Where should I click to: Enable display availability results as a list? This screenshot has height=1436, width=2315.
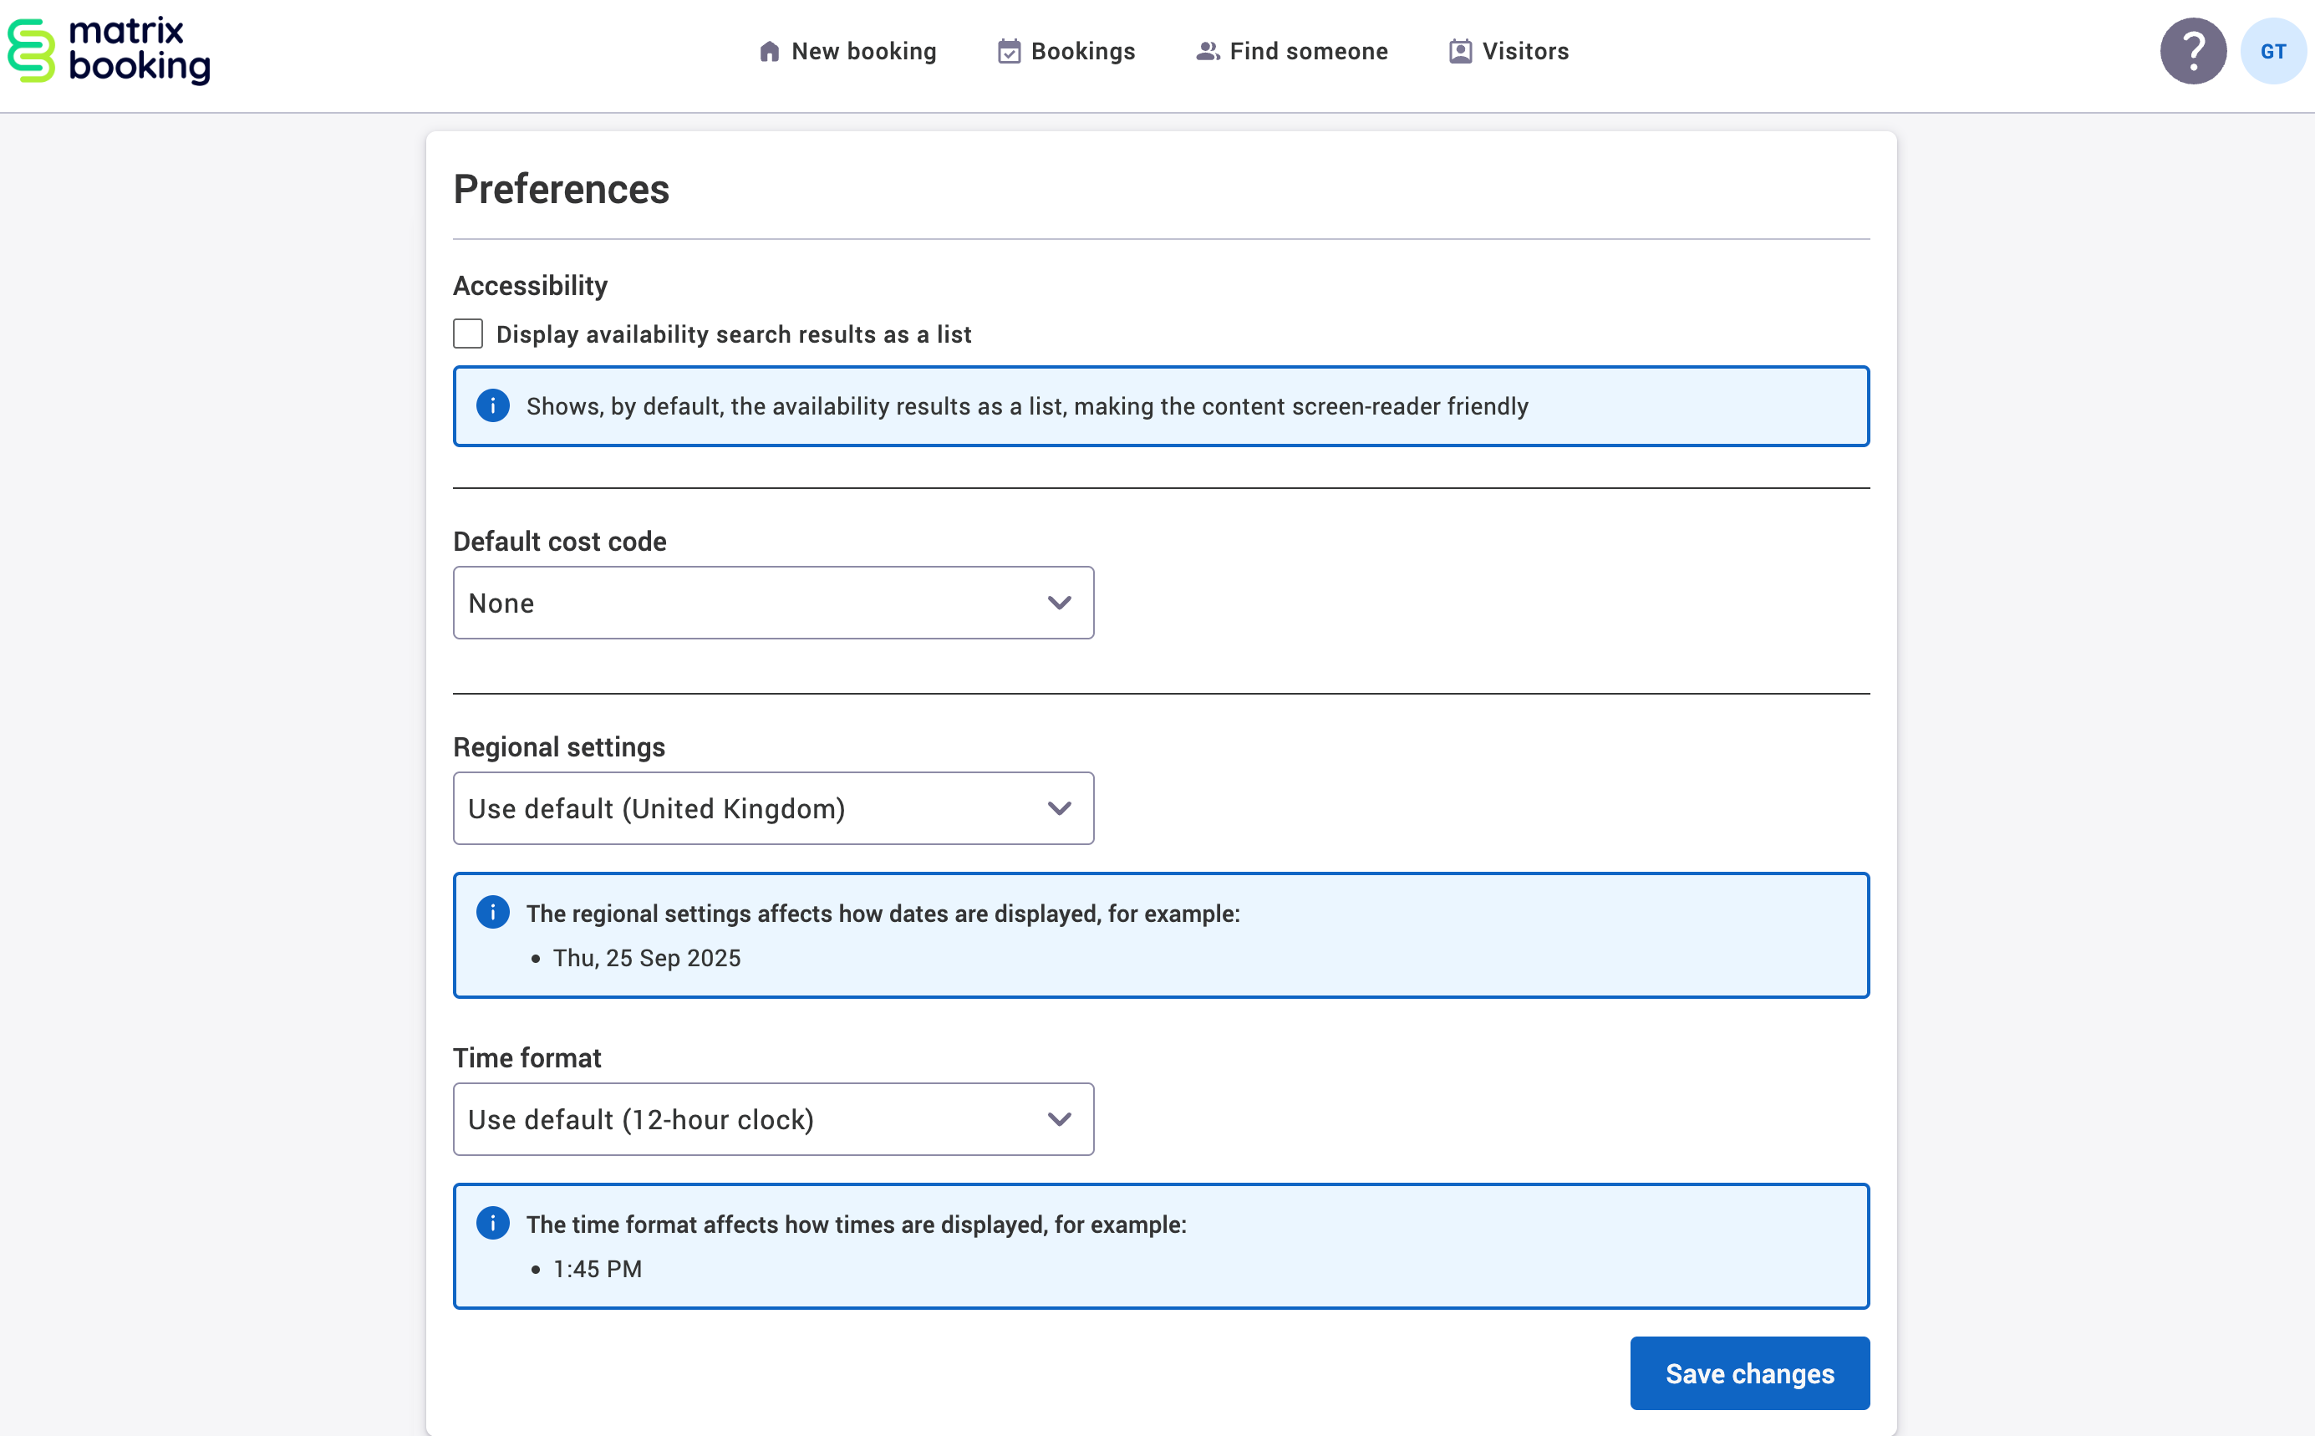(x=468, y=334)
